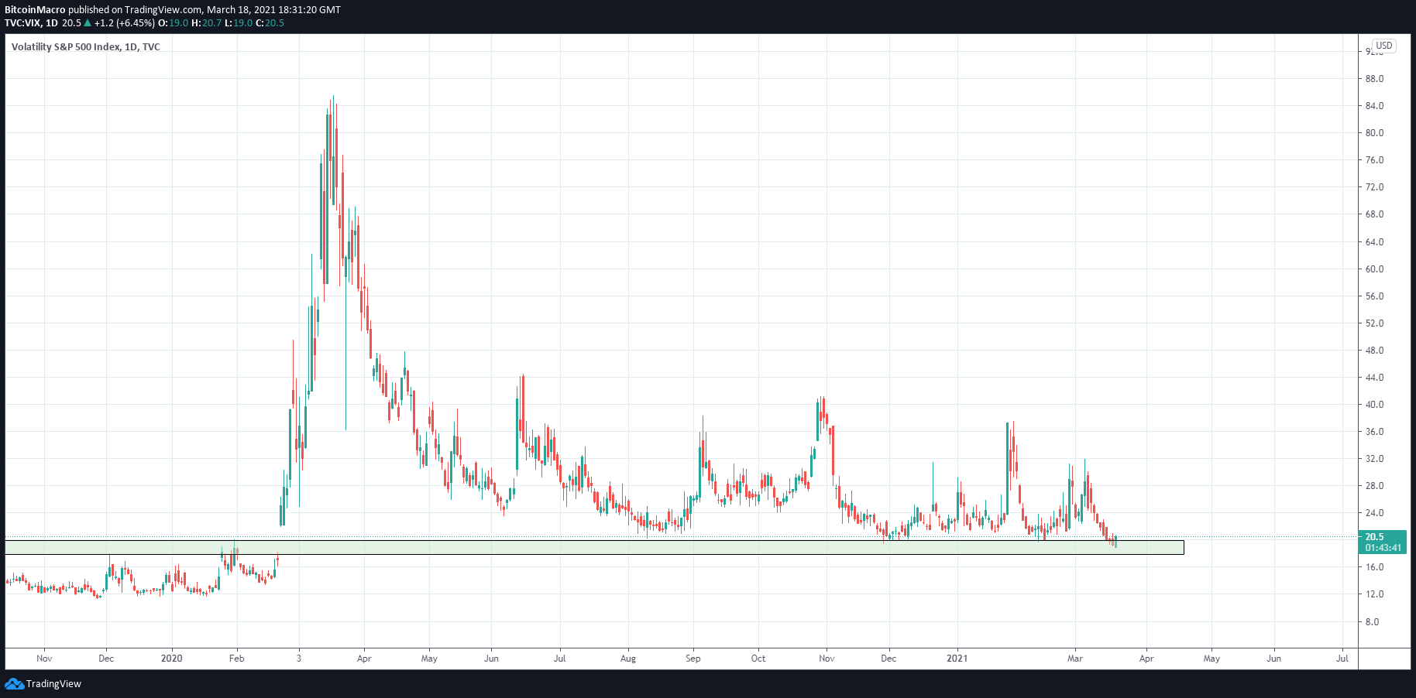Click the 24.0 price axis label
This screenshot has width=1416, height=698.
tap(1374, 513)
